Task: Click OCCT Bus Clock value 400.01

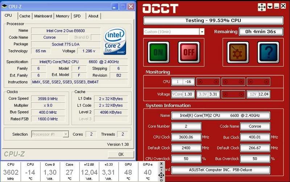Action: (x=255, y=137)
